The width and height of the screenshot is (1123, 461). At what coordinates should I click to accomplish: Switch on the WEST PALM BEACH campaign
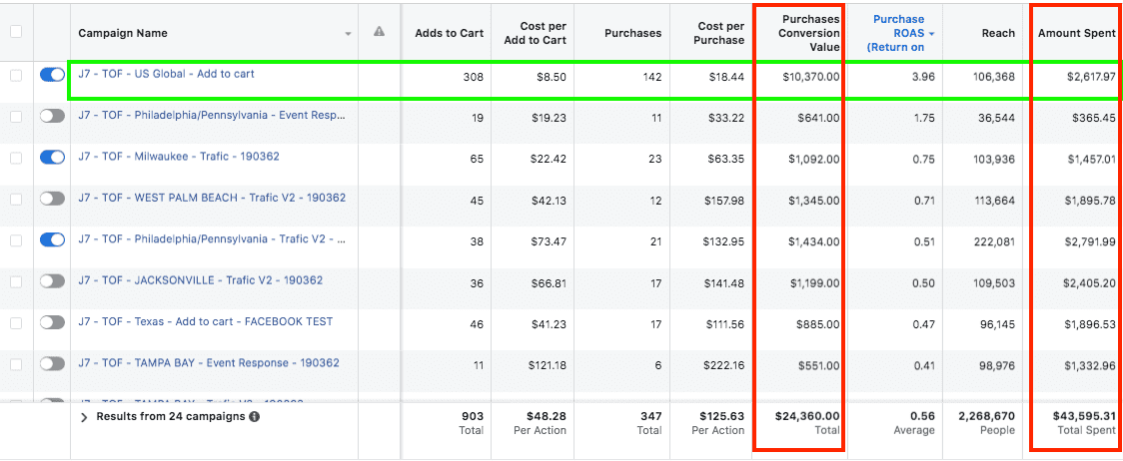pos(52,199)
